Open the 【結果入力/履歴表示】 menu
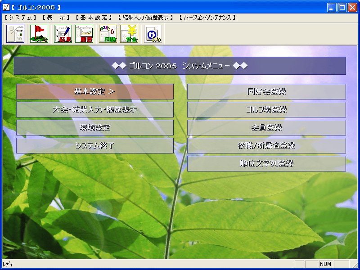This screenshot has height=270, width=360. pos(145,18)
